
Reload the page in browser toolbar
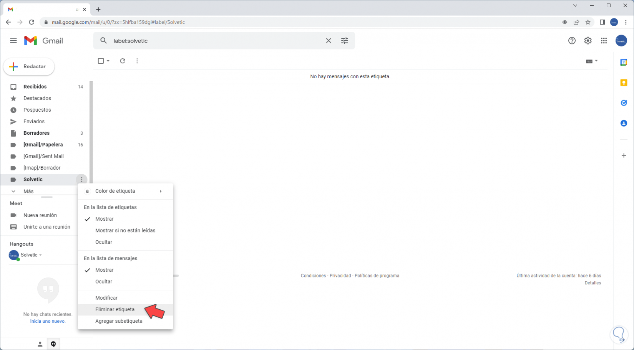click(32, 22)
